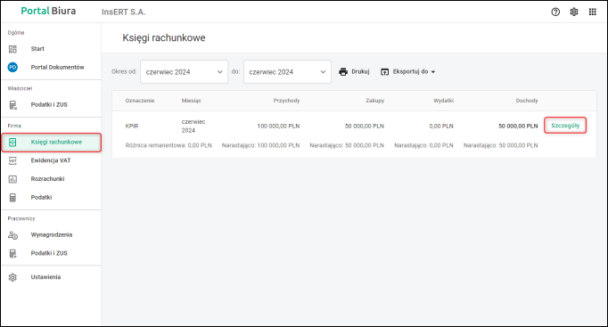
Task: Click the 100 000,00 PLN revenue value
Action: [278, 127]
